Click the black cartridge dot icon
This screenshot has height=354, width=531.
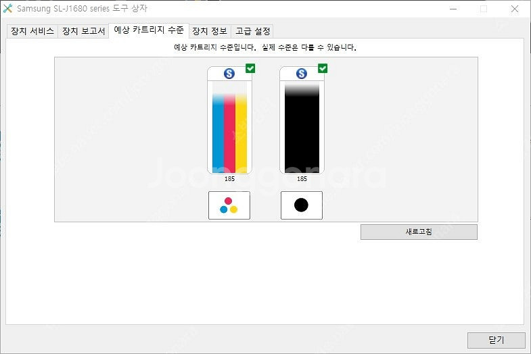pos(302,205)
